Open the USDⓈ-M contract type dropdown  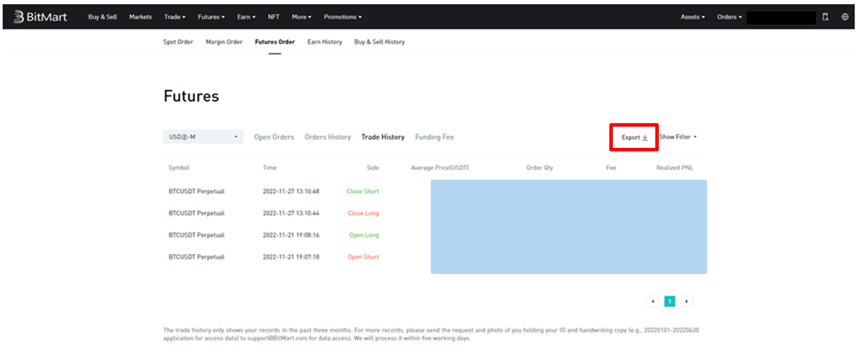click(203, 137)
